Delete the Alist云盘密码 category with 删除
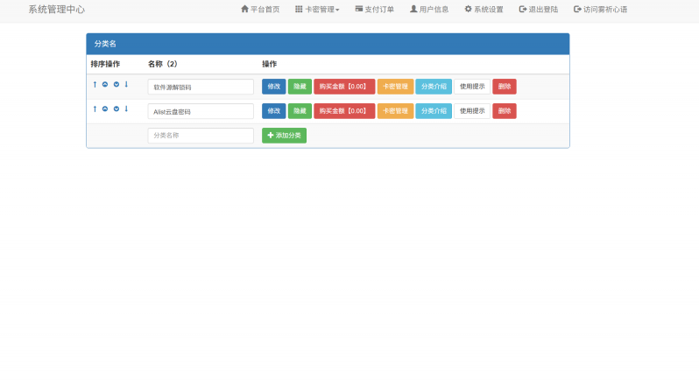Image resolution: width=699 pixels, height=385 pixels. pyautogui.click(x=504, y=111)
